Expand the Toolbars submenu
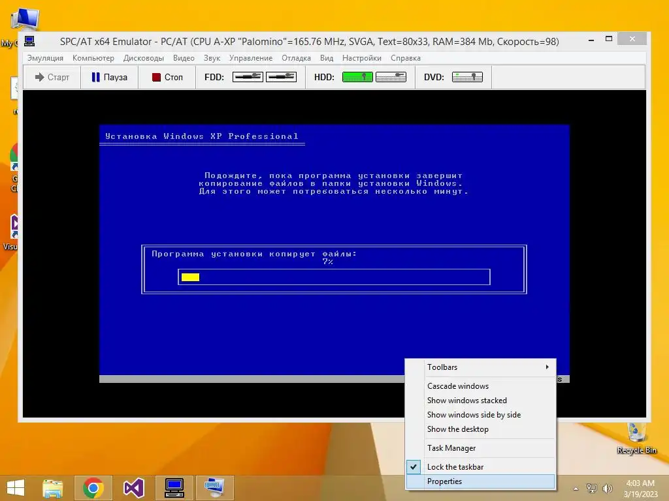This screenshot has height=501, width=669. tap(481, 367)
